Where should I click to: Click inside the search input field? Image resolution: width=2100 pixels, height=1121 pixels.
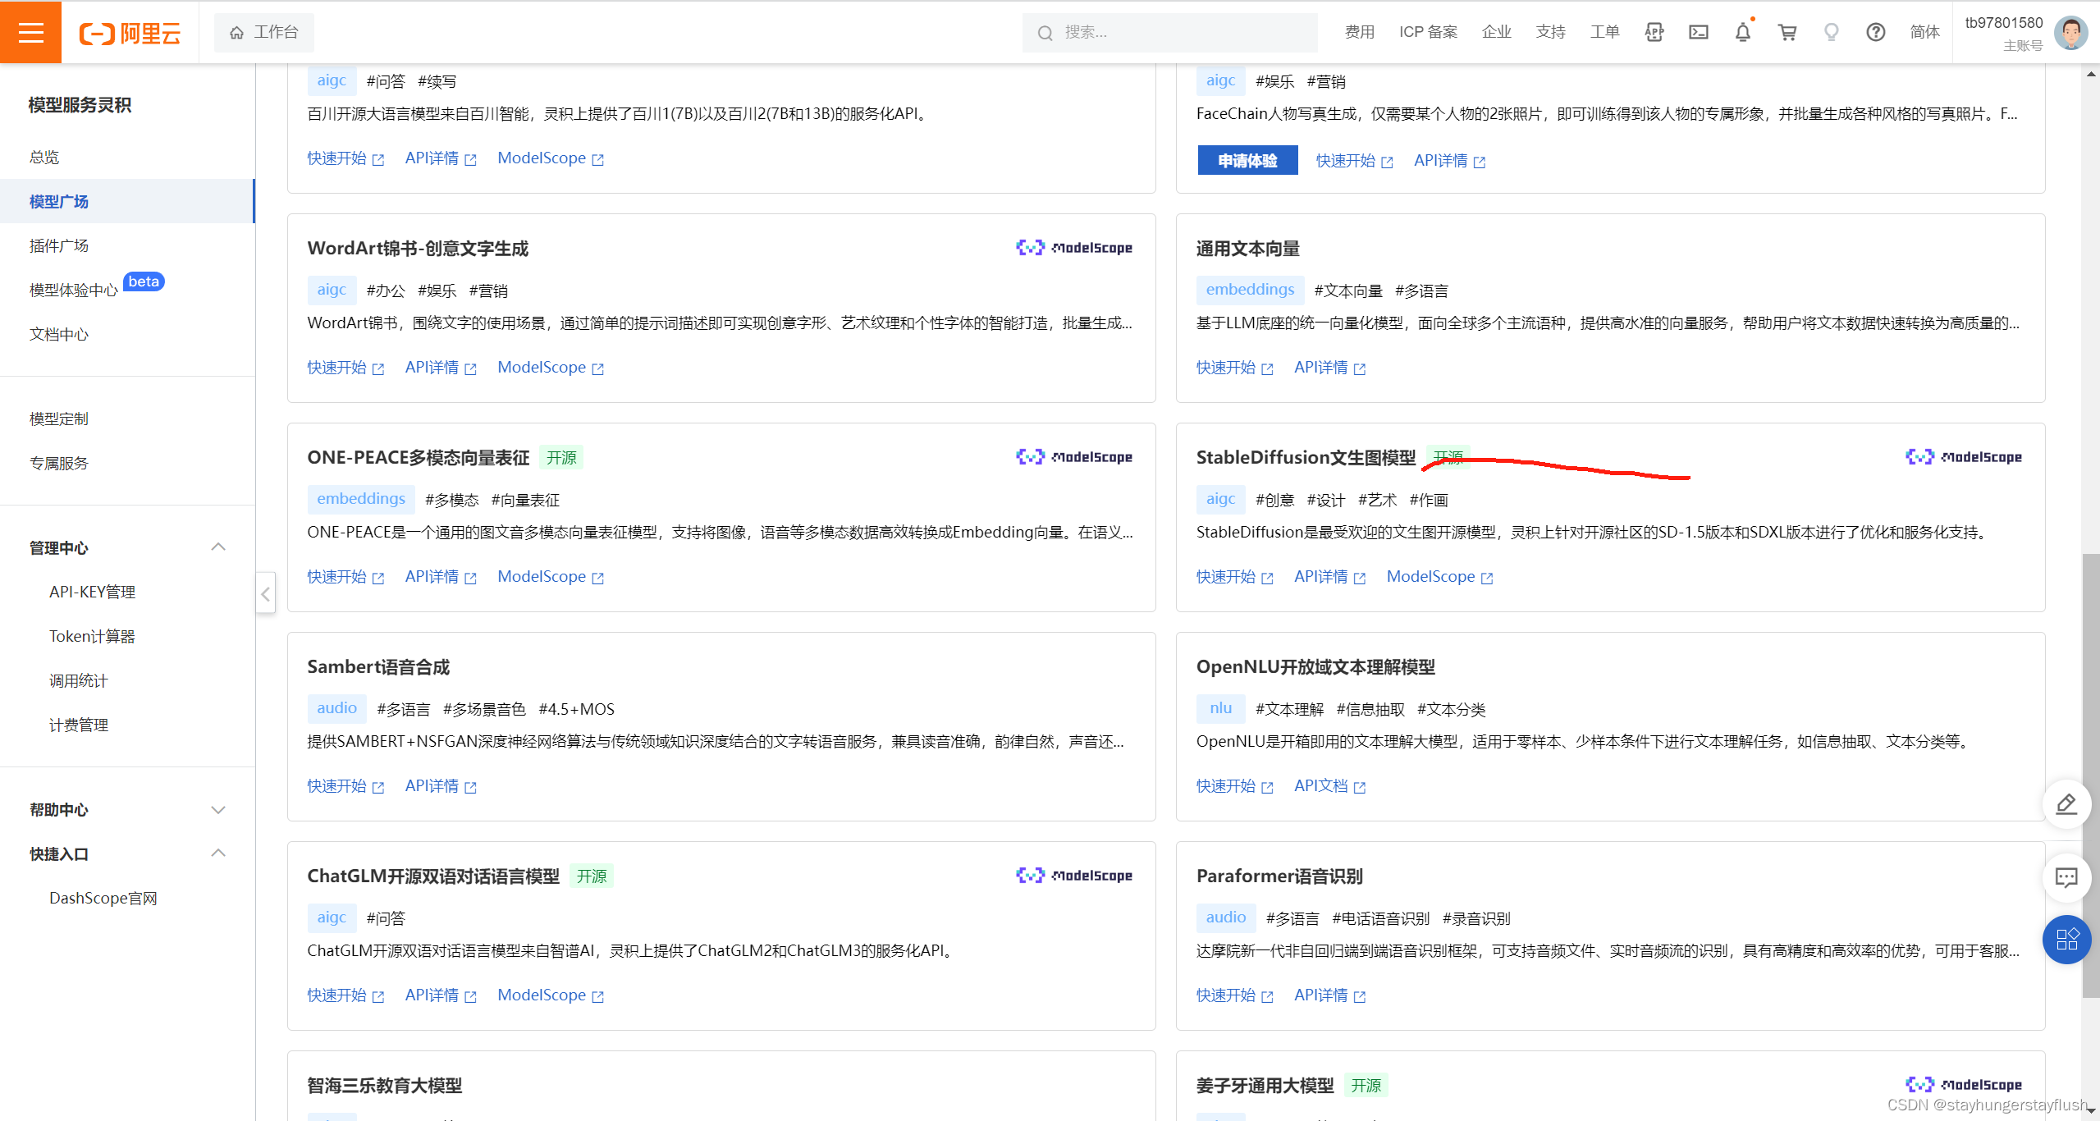(1165, 32)
